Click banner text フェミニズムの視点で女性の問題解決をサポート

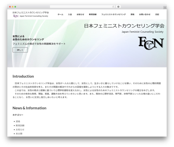(39, 44)
